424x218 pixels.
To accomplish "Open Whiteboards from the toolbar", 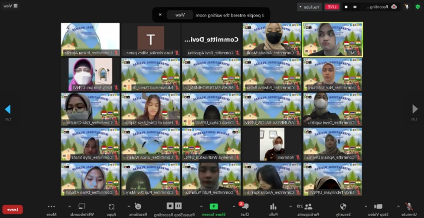I will pos(82,207).
